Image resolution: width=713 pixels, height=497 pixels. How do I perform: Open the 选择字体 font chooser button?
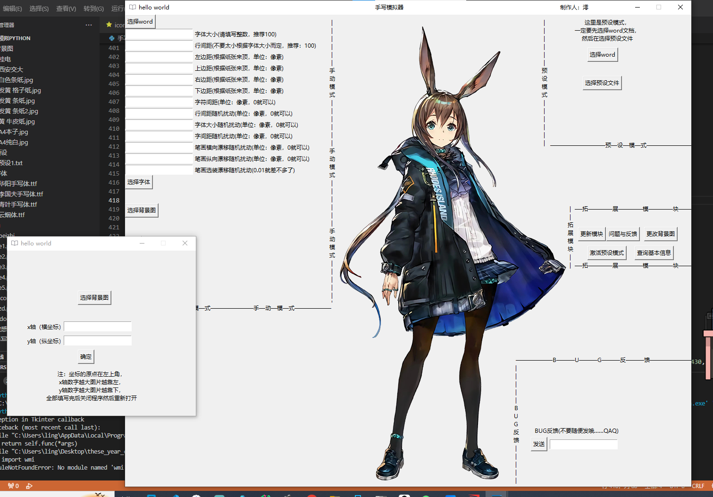[x=139, y=182]
